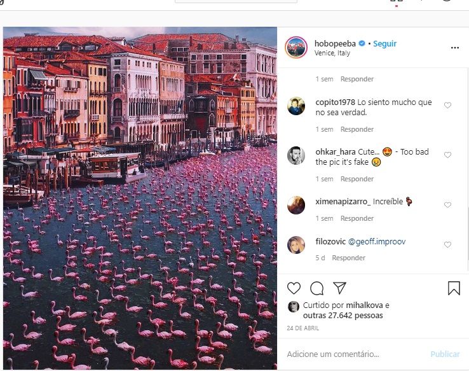Image resolution: width=469 pixels, height=371 pixels.
Task: Open ximenapizarro_'s avatar
Action: pyautogui.click(x=296, y=205)
